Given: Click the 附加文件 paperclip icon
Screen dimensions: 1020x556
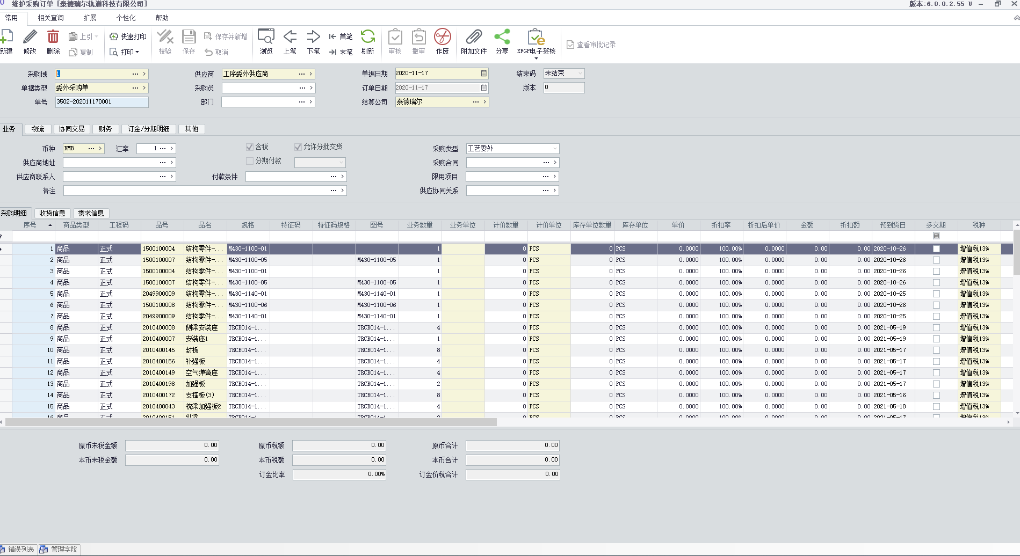Looking at the screenshot, I should click(474, 37).
